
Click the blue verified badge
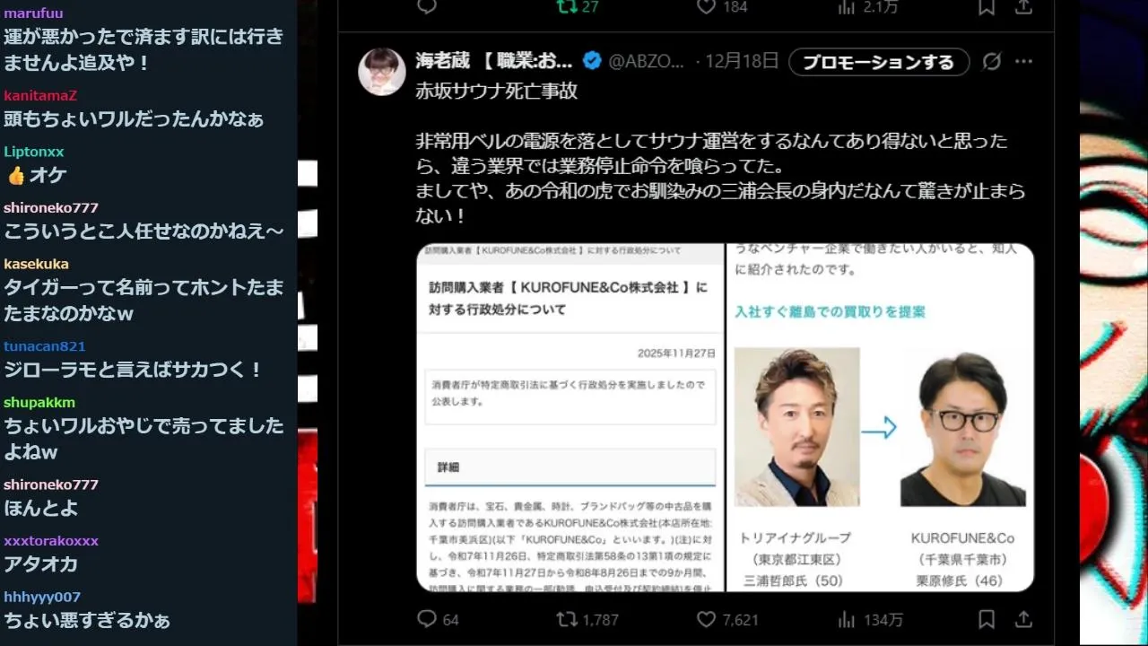tap(592, 61)
